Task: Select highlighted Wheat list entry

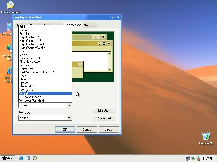Action: 45,93
